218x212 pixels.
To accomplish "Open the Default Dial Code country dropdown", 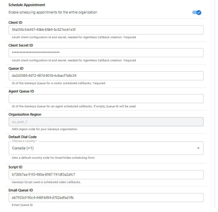I will pos(106,148).
